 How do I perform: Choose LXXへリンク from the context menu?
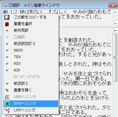(x=31, y=110)
